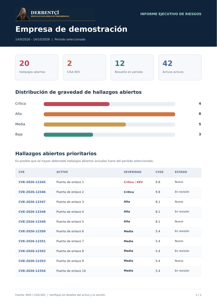Click the date range 14/9/2026 - 14/10/2026
Viewport: 217px width, 307px height.
point(33,39)
